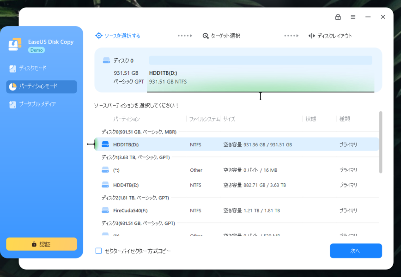Click the 次へ button

tap(356, 251)
